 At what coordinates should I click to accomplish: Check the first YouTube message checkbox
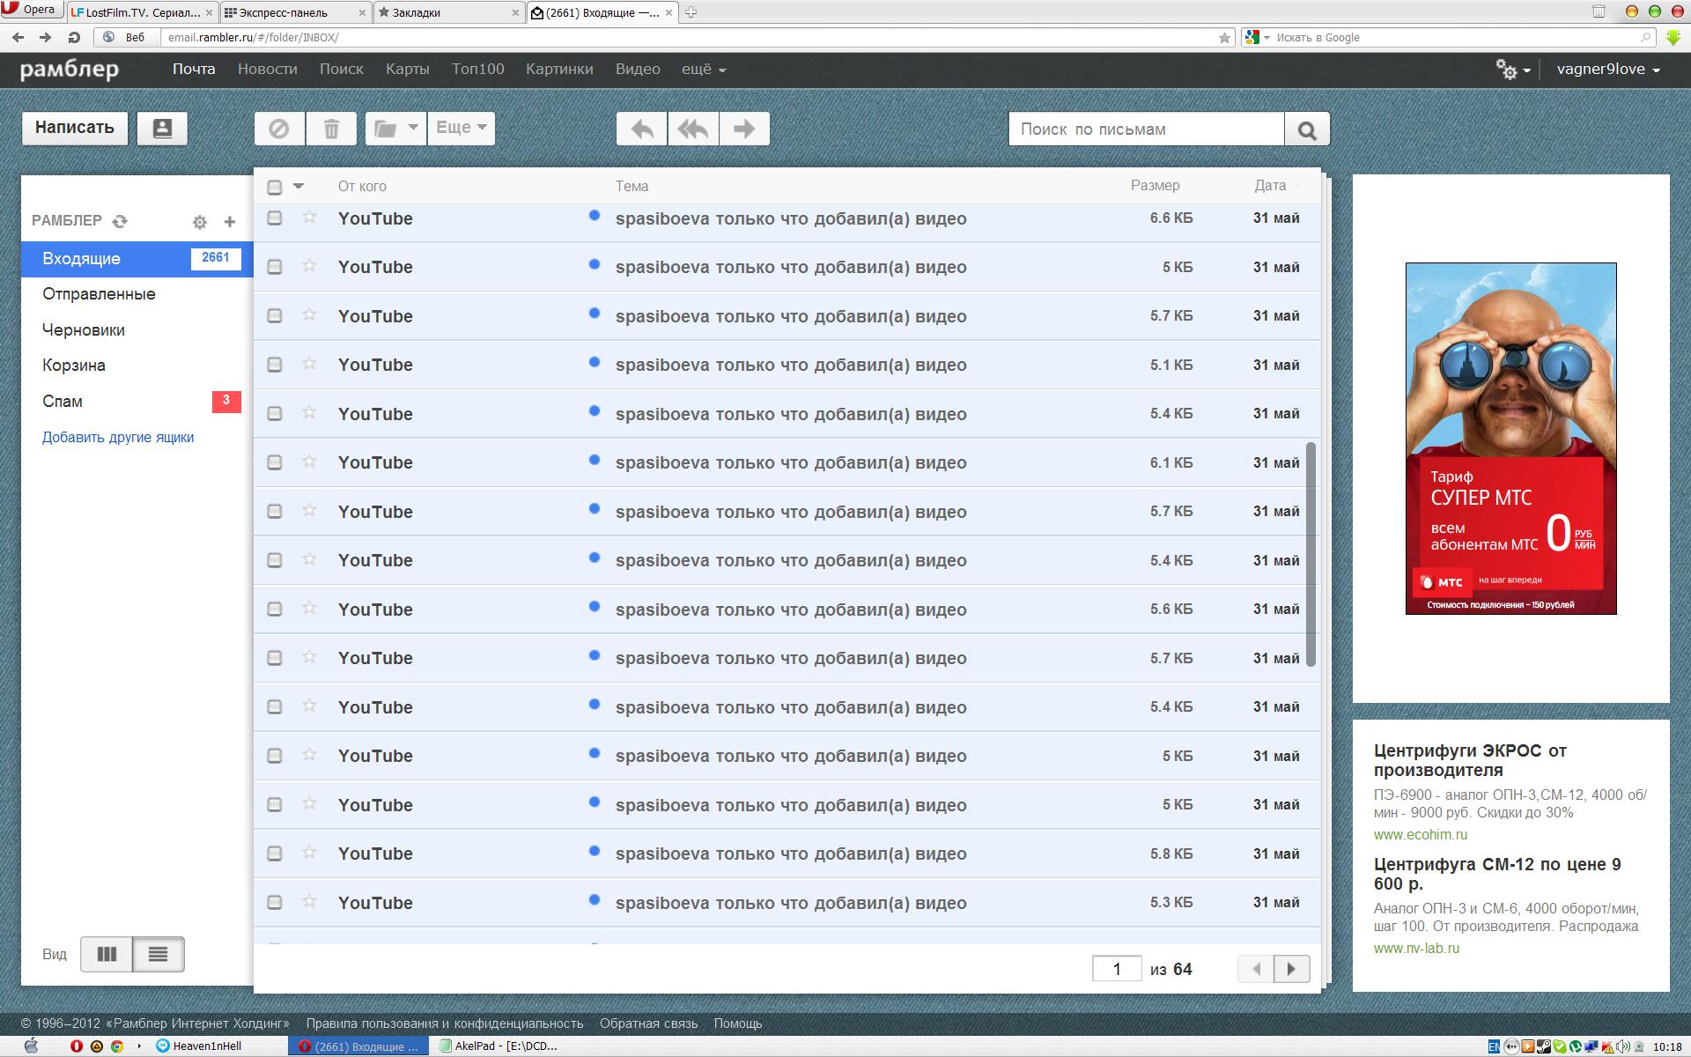tap(275, 218)
